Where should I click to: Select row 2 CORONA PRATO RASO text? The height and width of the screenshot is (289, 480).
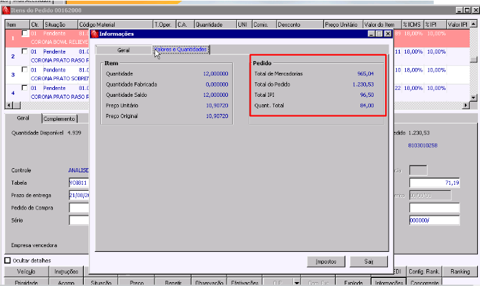[x=60, y=60]
